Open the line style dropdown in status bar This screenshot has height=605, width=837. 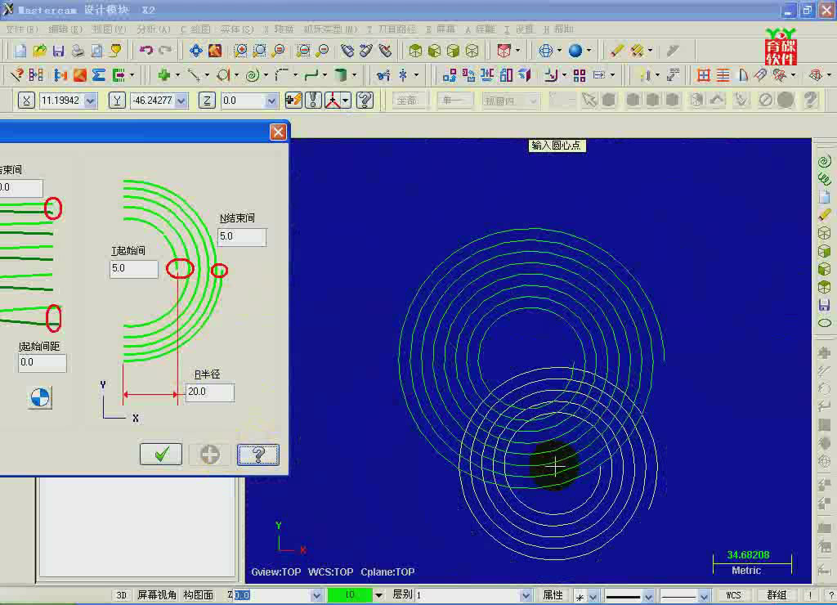click(648, 595)
